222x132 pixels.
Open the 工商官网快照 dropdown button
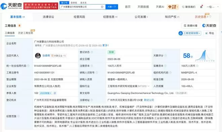(190, 33)
